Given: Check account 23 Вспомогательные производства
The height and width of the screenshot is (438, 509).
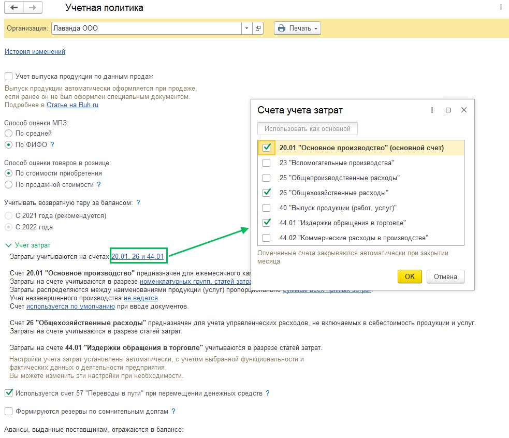Looking at the screenshot, I should [x=267, y=163].
